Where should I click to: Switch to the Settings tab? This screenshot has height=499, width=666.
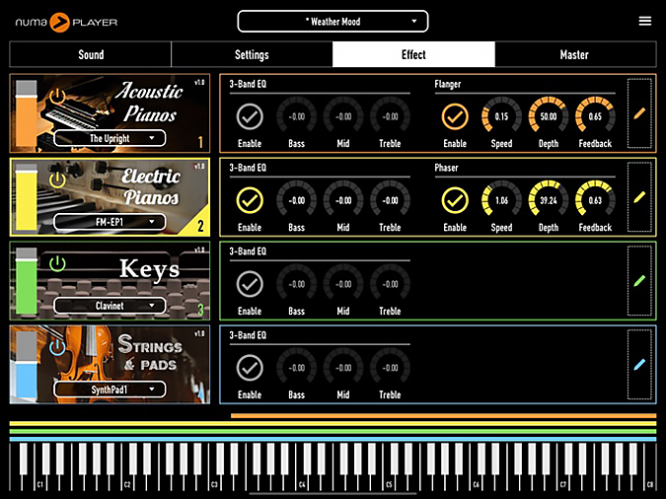pos(252,54)
